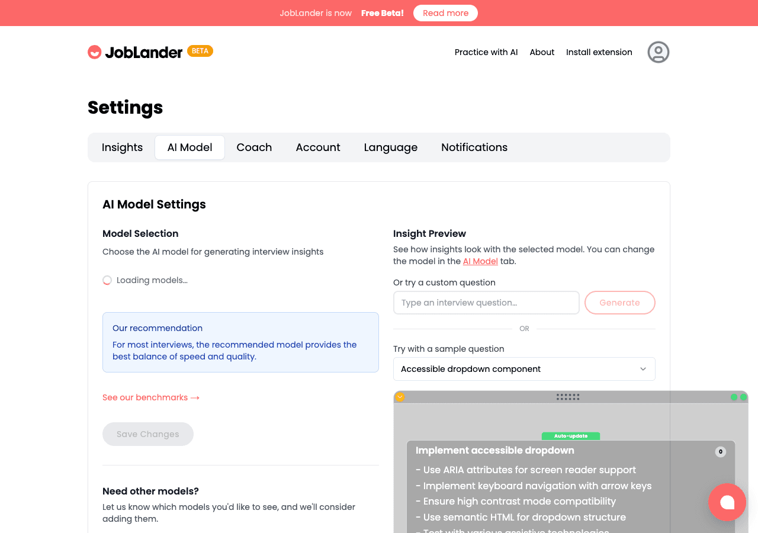Switch to the Insights tab
Viewport: 758px width, 533px height.
pyautogui.click(x=122, y=147)
